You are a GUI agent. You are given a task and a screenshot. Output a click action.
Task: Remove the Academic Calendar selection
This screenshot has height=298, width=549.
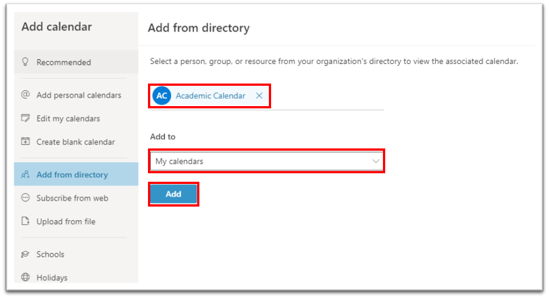(259, 96)
